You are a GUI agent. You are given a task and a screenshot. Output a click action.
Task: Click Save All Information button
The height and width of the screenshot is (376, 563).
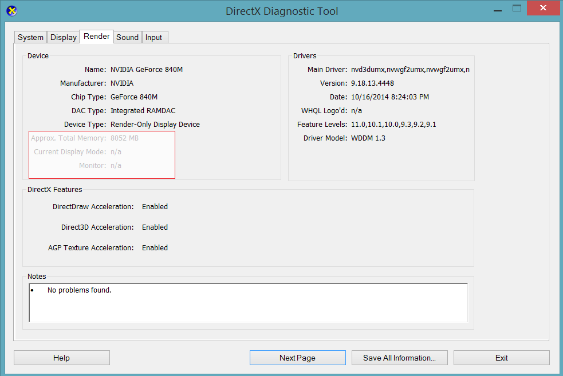pyautogui.click(x=400, y=358)
